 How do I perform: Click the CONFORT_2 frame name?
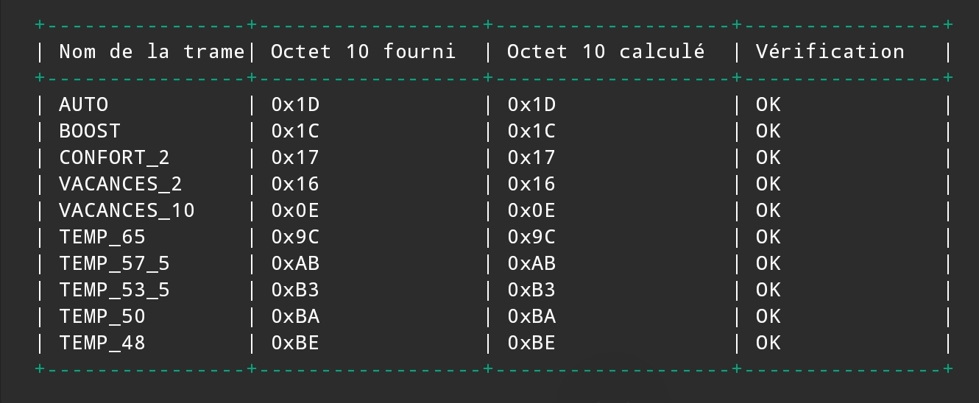tap(114, 157)
